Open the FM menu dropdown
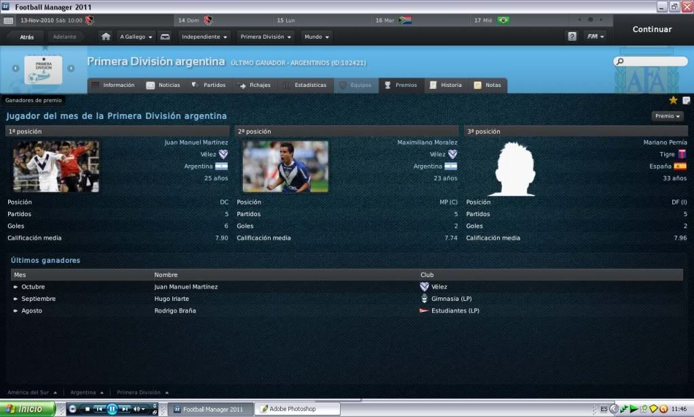 tap(595, 37)
